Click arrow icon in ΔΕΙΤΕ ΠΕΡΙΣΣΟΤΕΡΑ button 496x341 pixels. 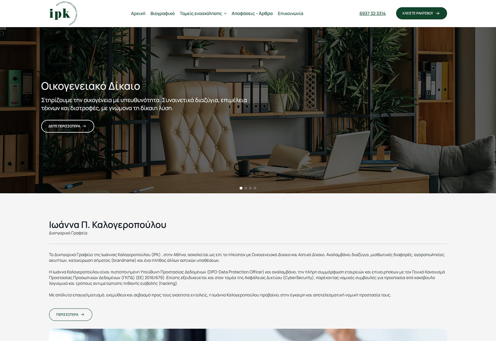[84, 126]
